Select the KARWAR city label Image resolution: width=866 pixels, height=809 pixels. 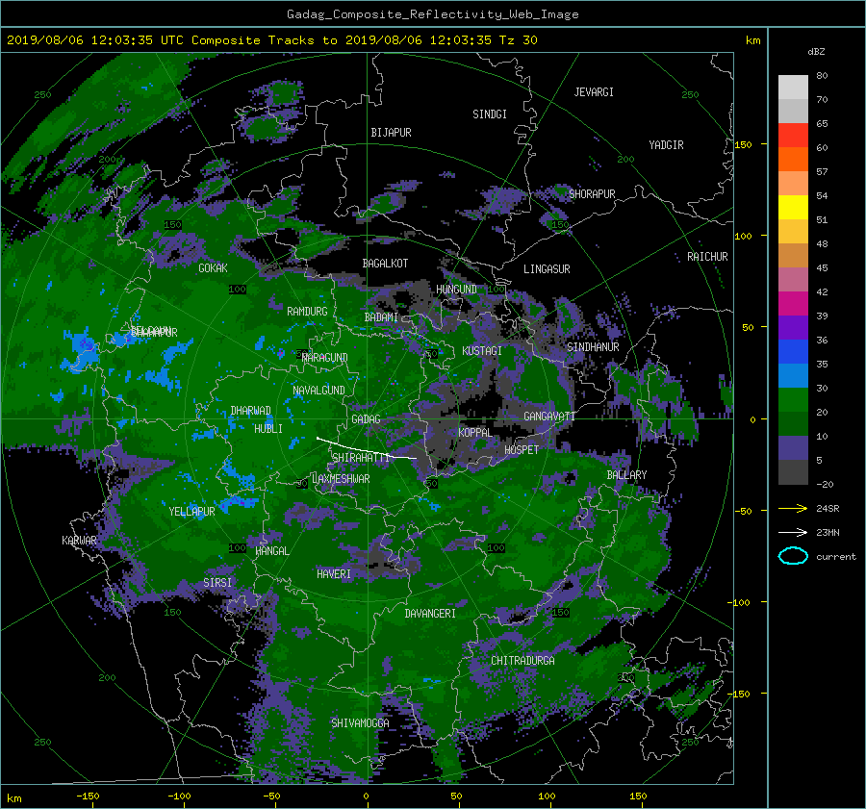(x=79, y=541)
